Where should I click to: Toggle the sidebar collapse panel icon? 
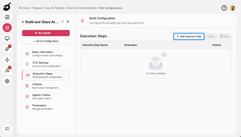click(x=7, y=129)
